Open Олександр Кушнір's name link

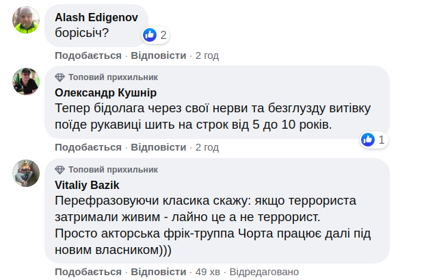105,92
